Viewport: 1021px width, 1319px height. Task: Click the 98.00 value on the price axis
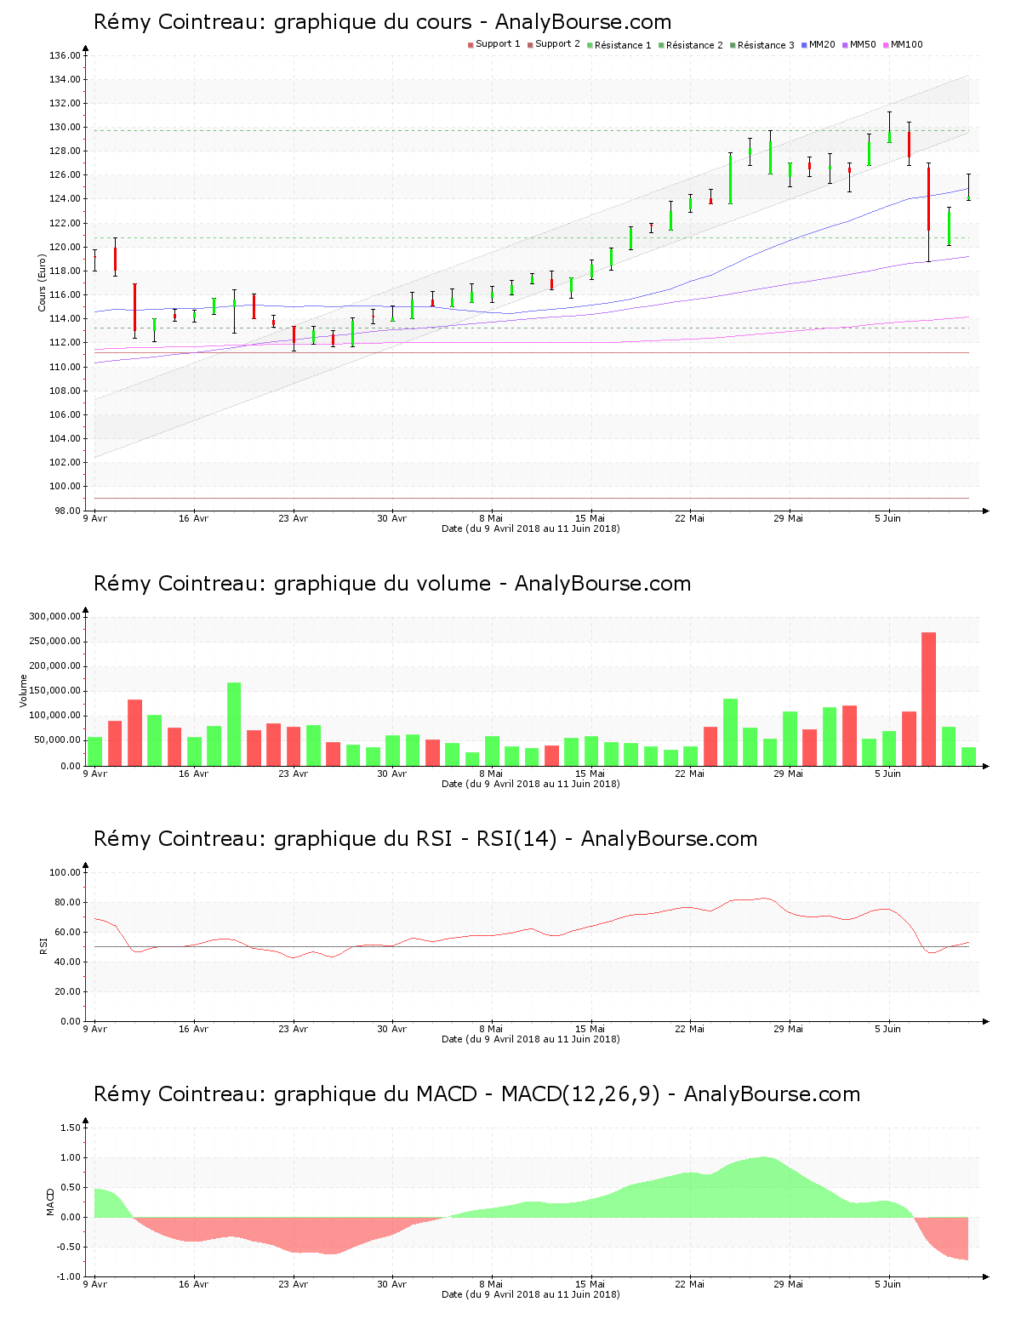(x=67, y=511)
